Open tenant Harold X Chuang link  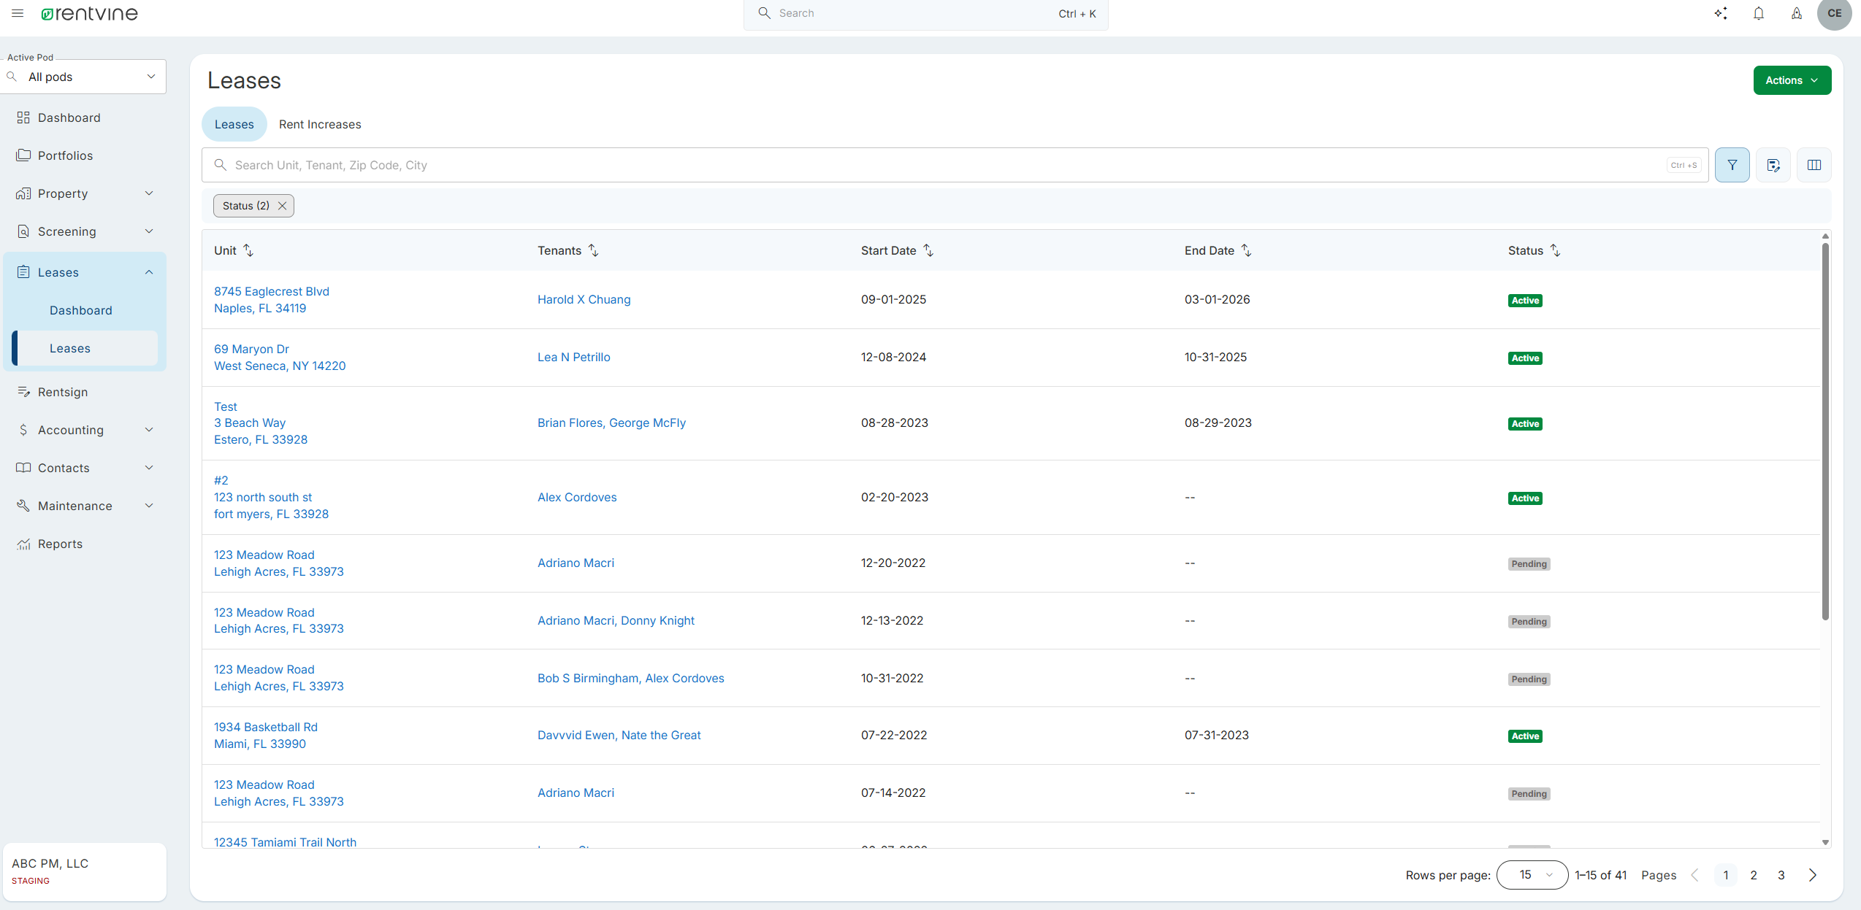click(584, 299)
